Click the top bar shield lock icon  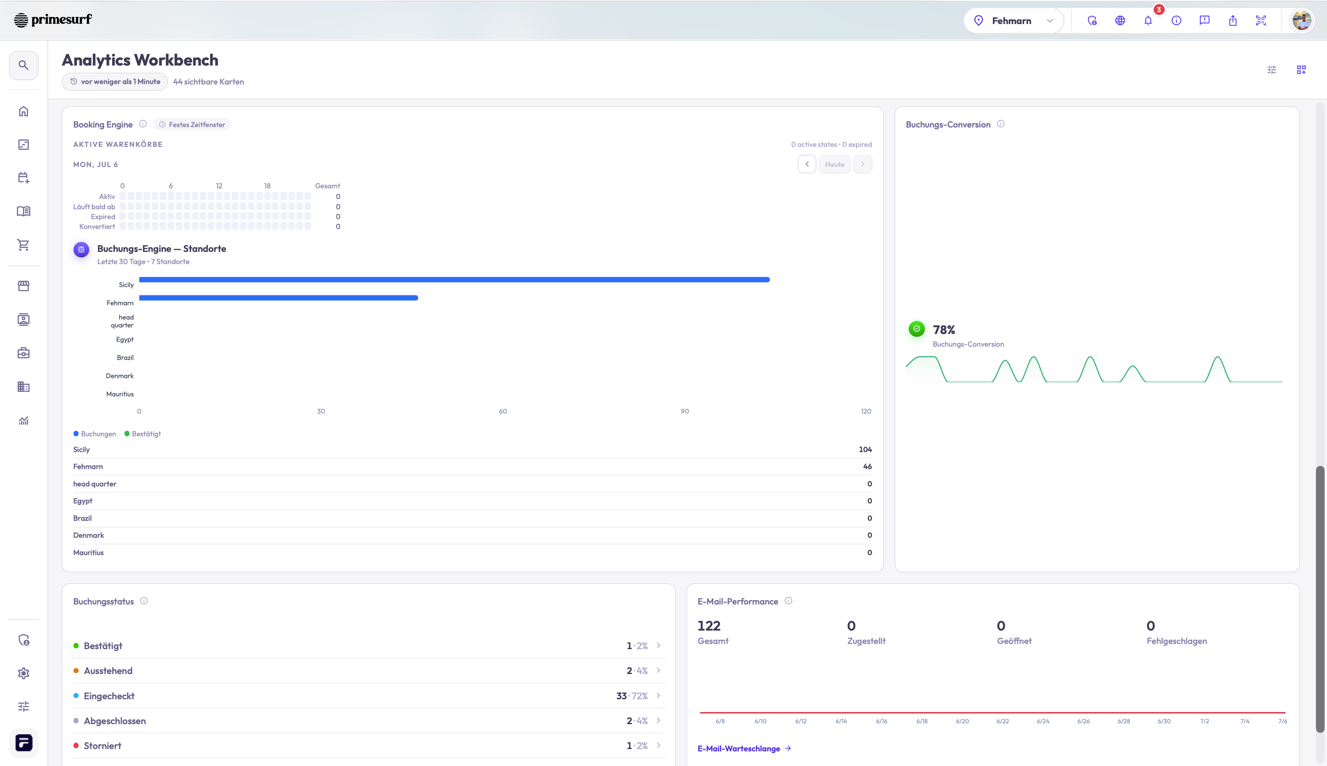pos(1092,21)
